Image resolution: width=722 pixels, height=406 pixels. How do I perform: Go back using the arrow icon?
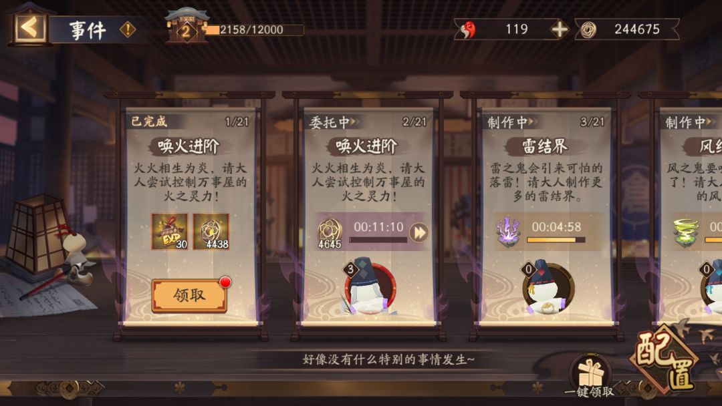(30, 28)
